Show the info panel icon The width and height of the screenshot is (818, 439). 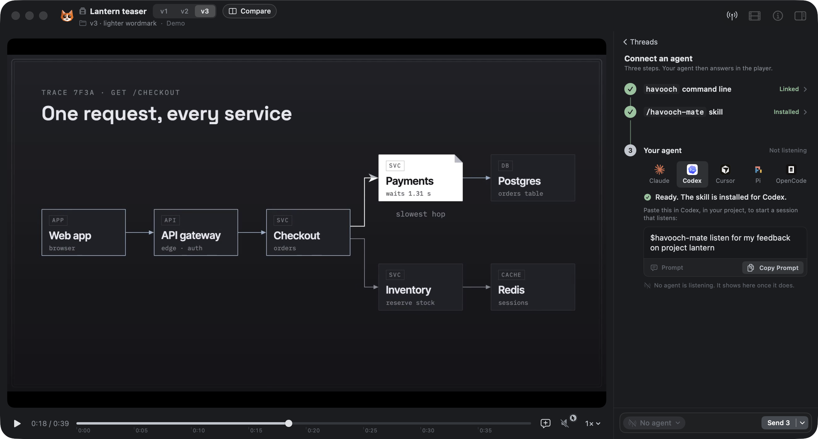(x=777, y=16)
